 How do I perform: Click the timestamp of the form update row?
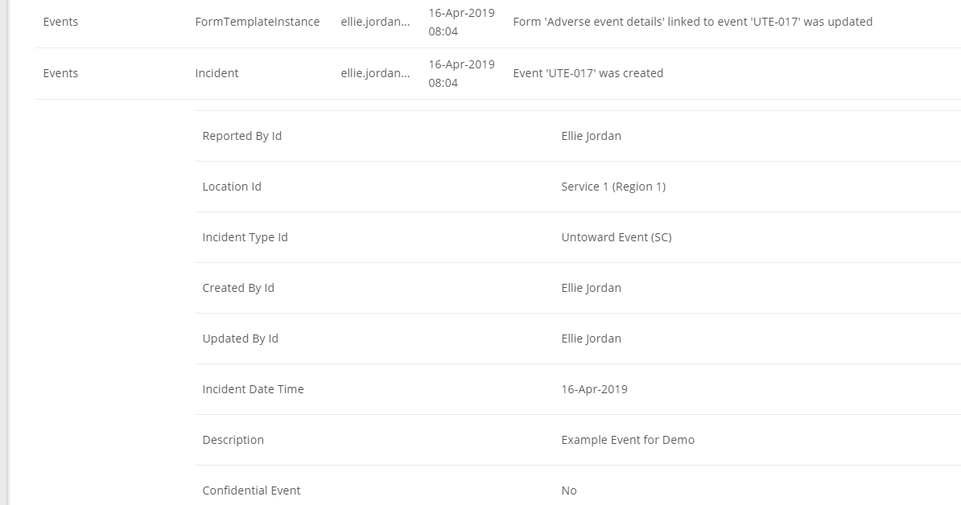point(461,22)
